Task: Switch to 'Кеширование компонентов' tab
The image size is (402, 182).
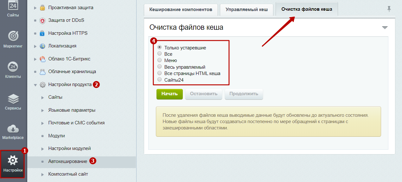Action: tap(181, 9)
